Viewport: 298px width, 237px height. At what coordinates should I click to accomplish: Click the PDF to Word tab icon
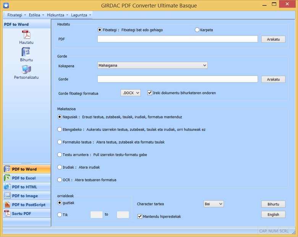tap(7, 169)
